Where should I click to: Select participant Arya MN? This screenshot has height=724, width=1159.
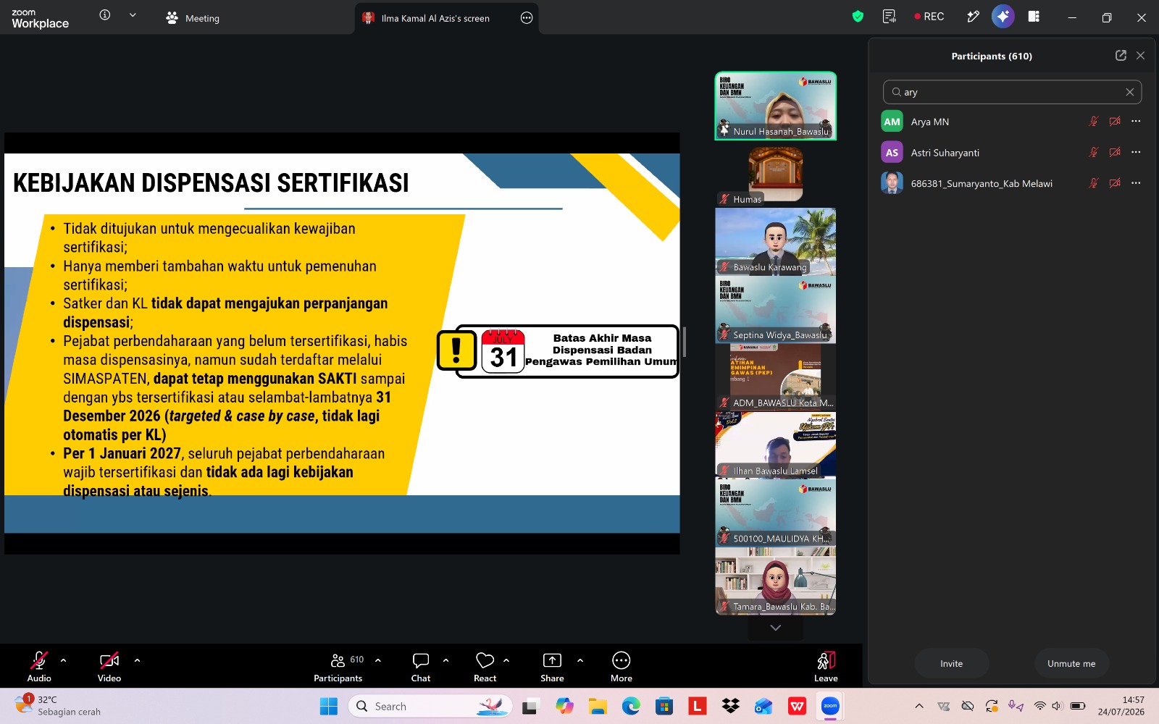1012,122
